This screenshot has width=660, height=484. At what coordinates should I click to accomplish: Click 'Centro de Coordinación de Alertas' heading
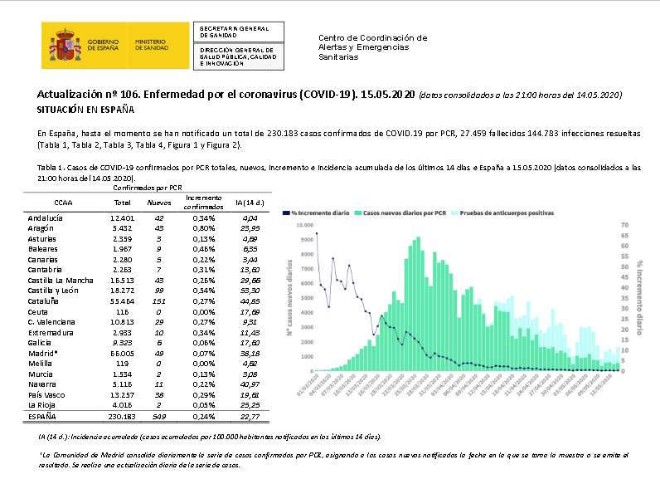click(372, 47)
